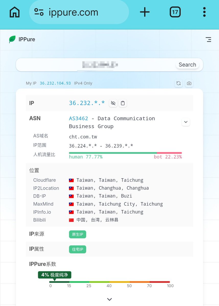The width and height of the screenshot is (219, 306).
Task: Collapse the ASN details chevron
Action: (x=186, y=122)
